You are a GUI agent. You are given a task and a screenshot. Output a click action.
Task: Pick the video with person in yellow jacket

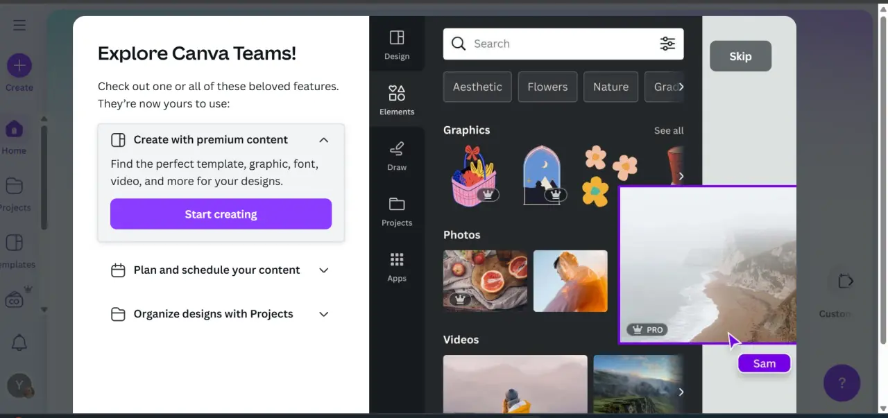(x=515, y=383)
